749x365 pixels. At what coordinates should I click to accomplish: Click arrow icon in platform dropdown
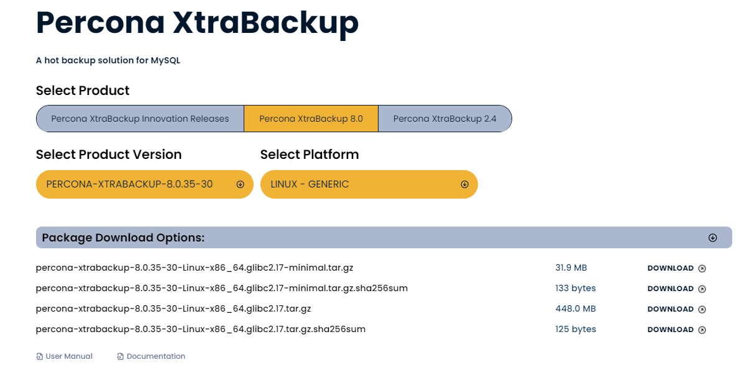click(464, 184)
